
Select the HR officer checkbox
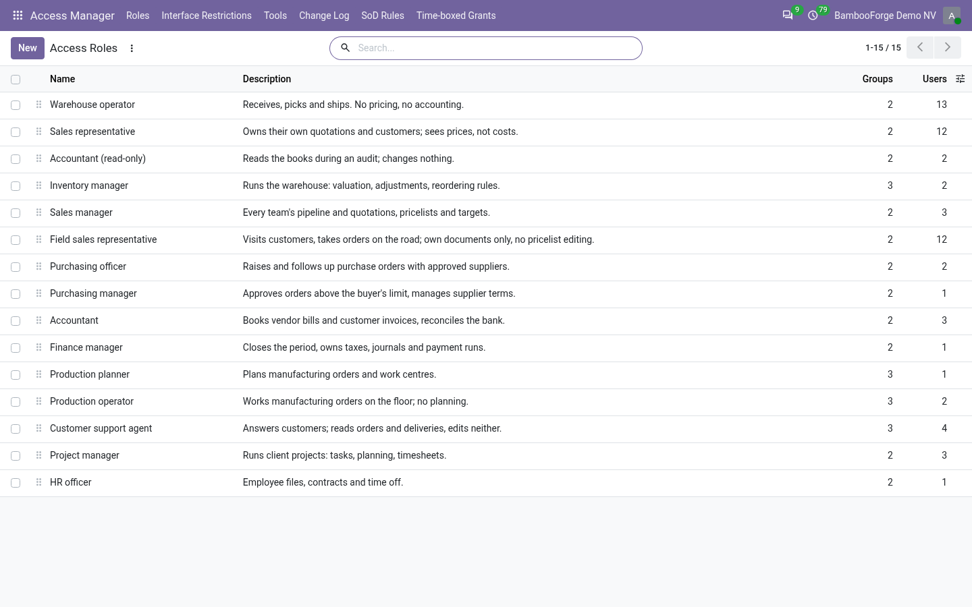16,483
